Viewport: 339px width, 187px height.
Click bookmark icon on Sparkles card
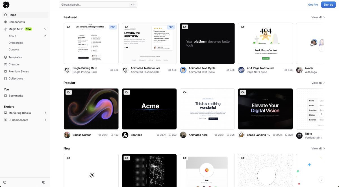pos(170,135)
